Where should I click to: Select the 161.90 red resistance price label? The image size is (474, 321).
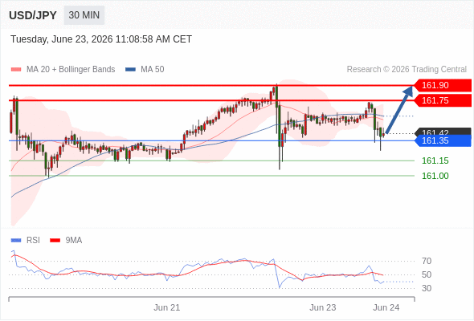click(443, 85)
